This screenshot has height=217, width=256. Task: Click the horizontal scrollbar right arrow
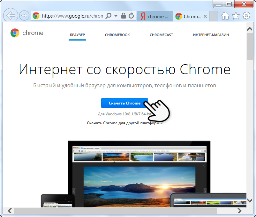click(x=239, y=211)
